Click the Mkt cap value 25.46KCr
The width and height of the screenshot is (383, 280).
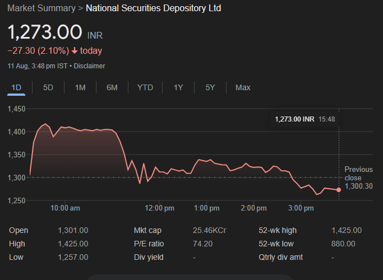[x=210, y=231]
